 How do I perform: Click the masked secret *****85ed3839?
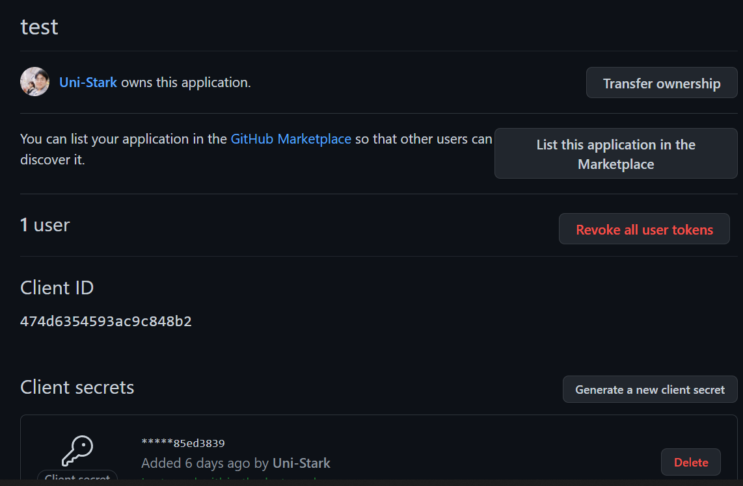point(183,443)
